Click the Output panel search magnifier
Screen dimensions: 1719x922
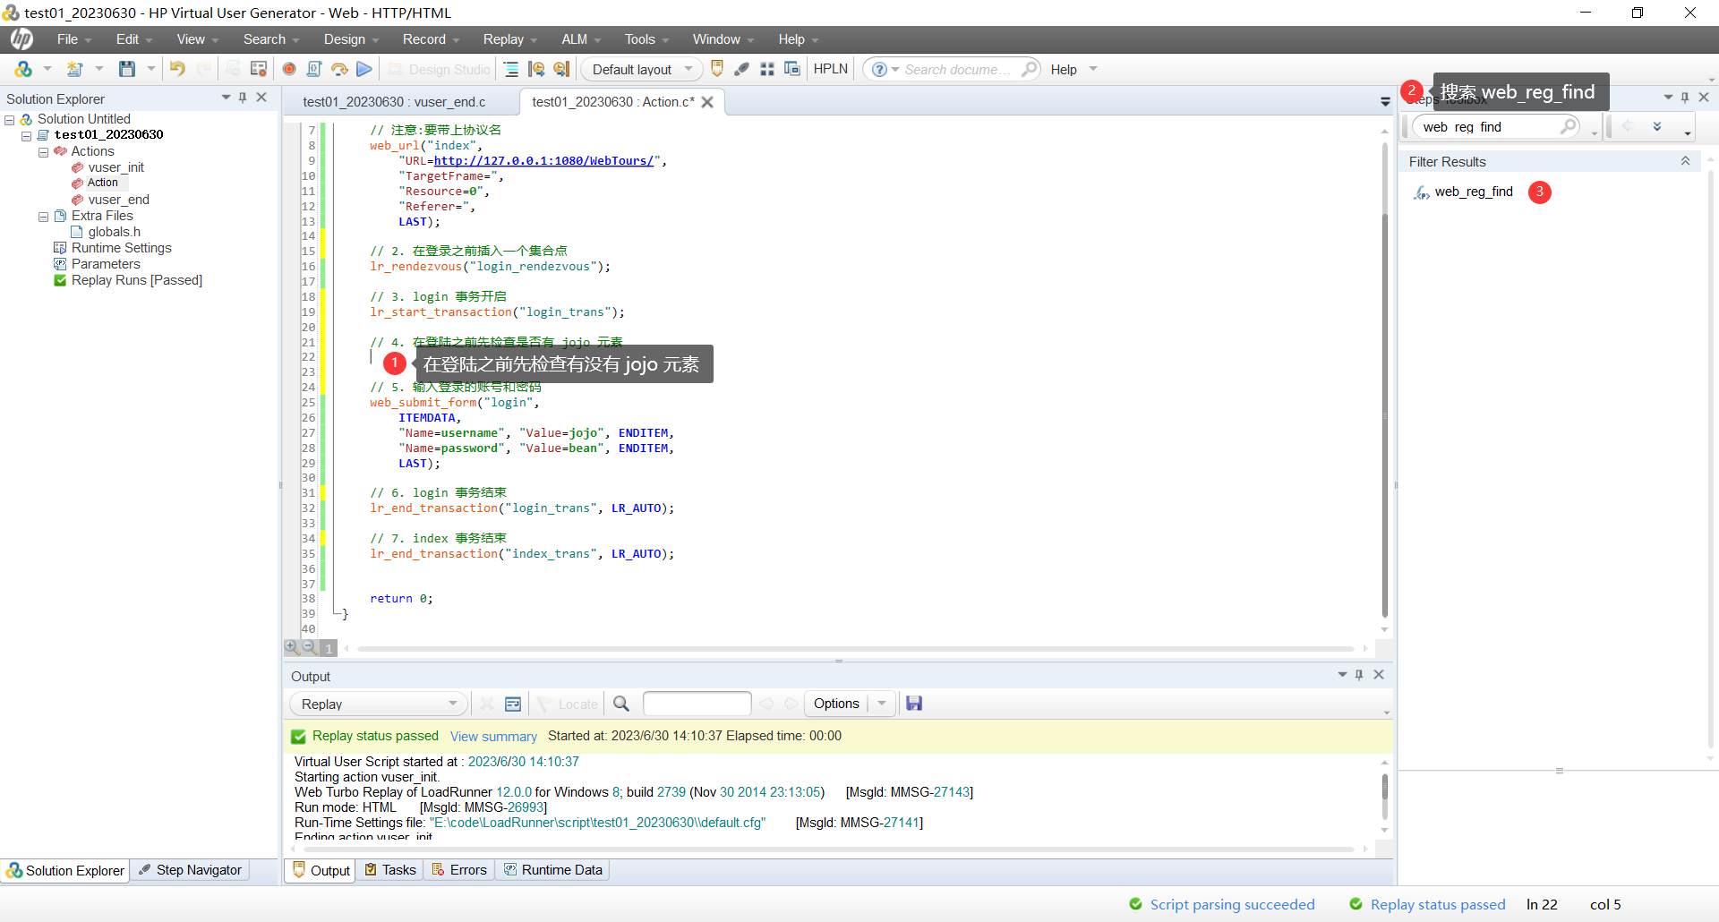[x=621, y=704]
